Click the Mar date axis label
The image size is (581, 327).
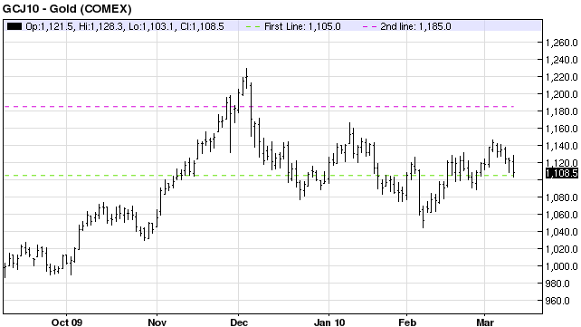pos(485,322)
